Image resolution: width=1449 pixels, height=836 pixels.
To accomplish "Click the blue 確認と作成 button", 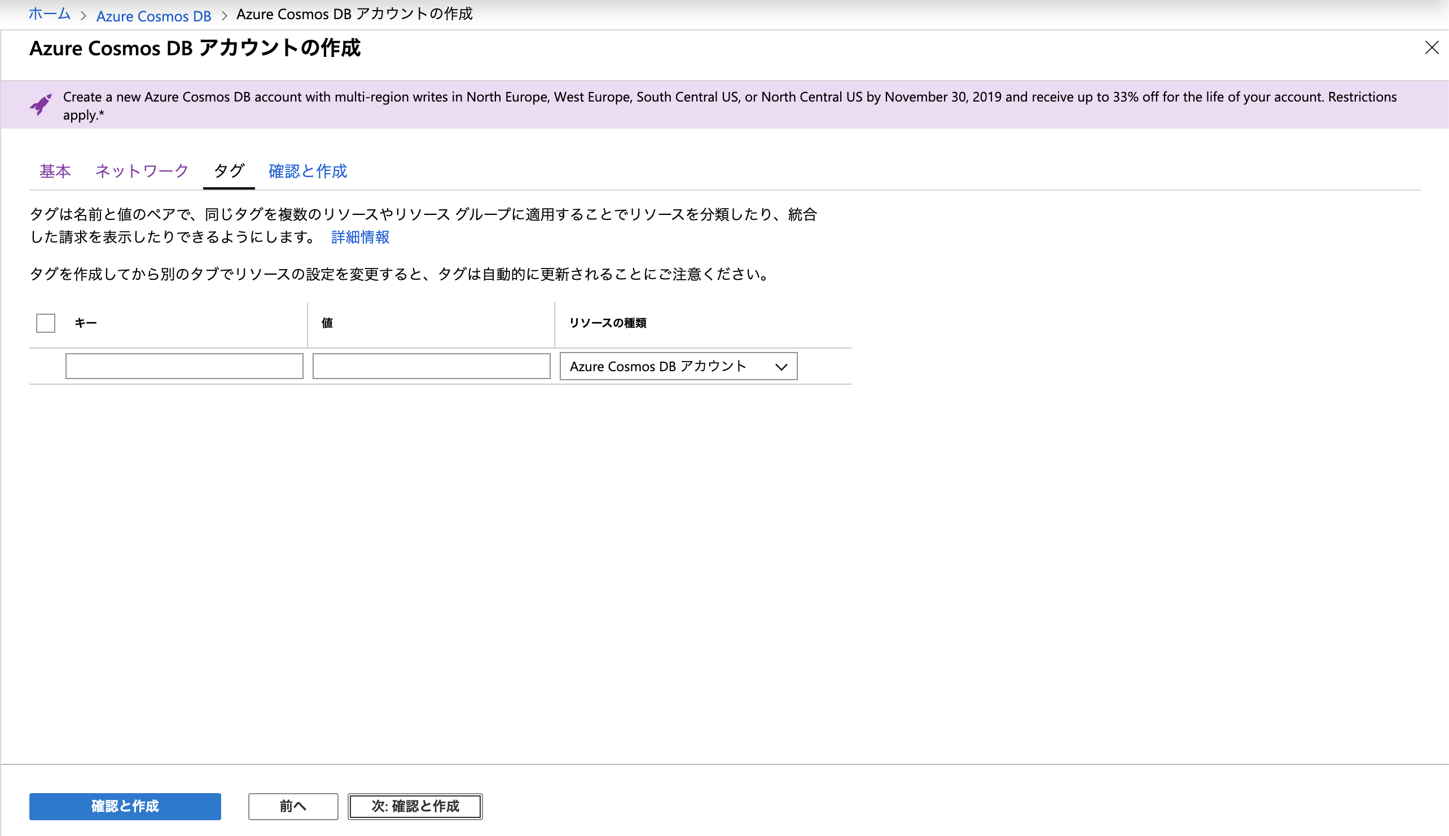I will pos(125,806).
